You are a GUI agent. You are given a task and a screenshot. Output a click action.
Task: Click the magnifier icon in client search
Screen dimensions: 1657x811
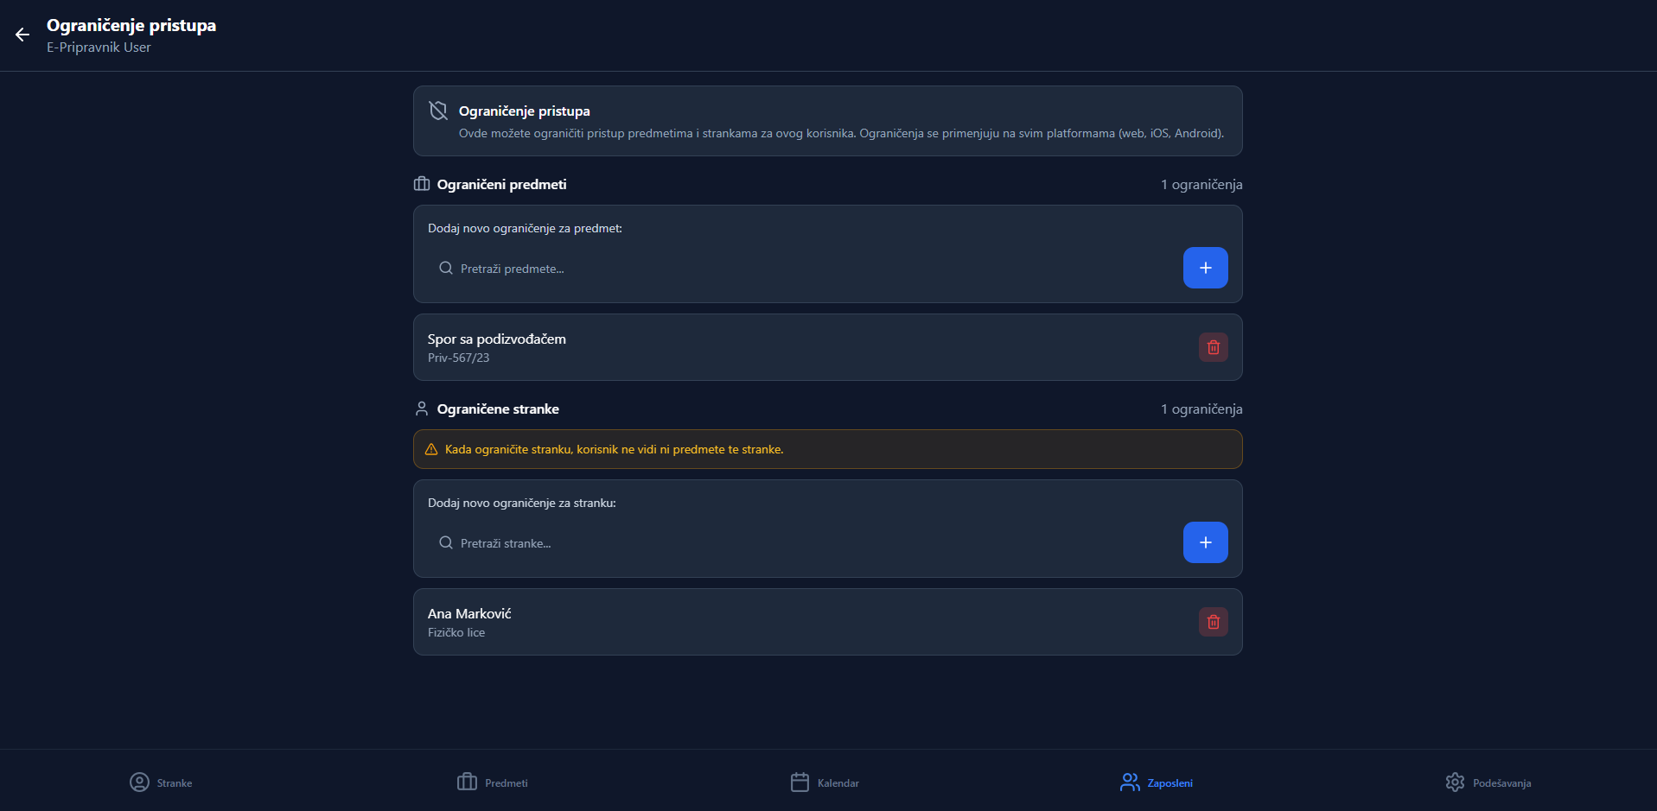(x=446, y=543)
